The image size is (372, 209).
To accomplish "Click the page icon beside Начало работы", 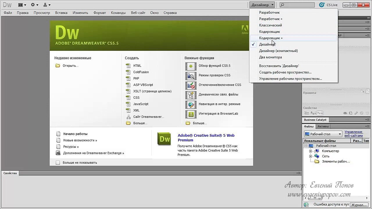I will (x=58, y=134).
